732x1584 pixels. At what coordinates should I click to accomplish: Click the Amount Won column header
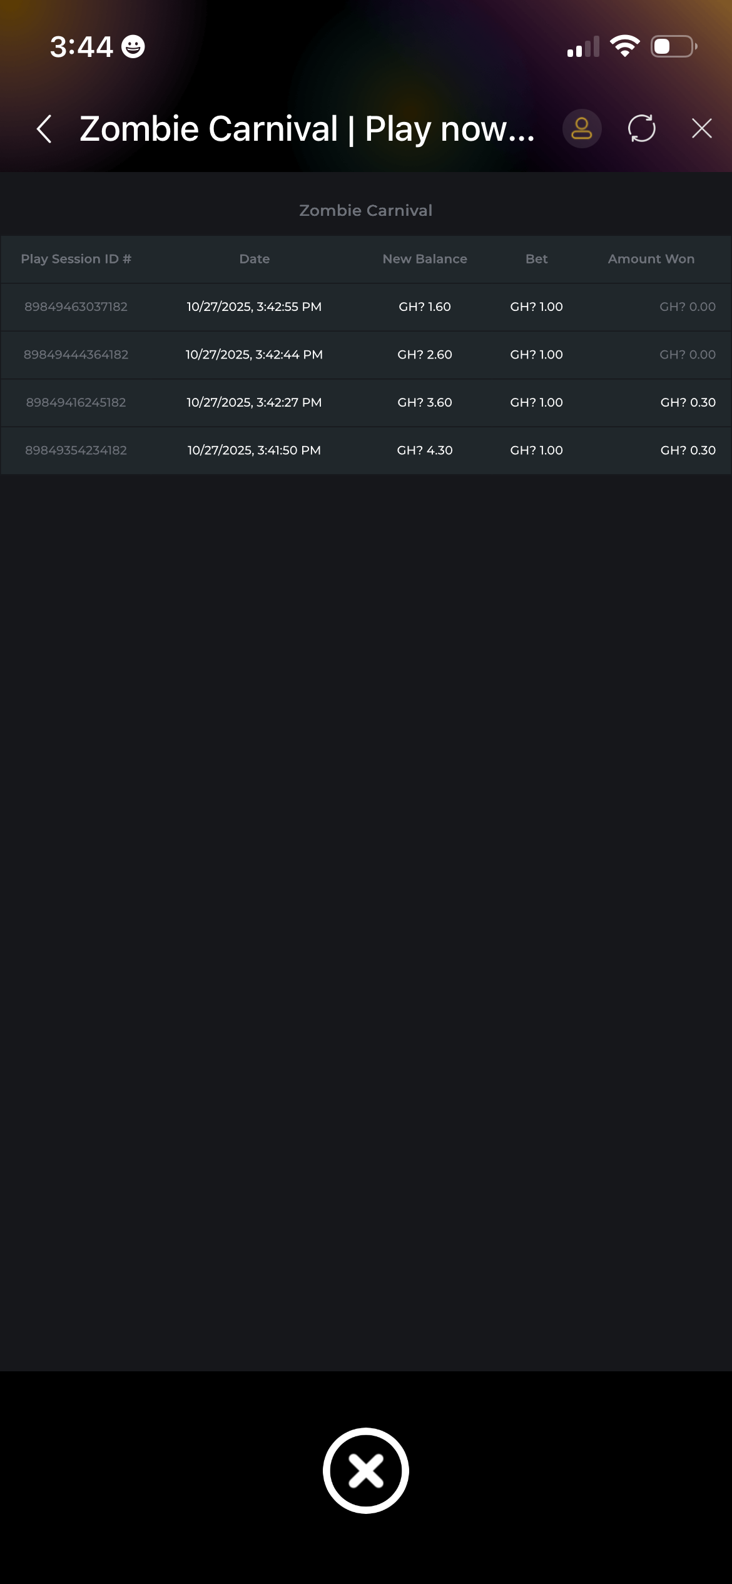point(651,259)
